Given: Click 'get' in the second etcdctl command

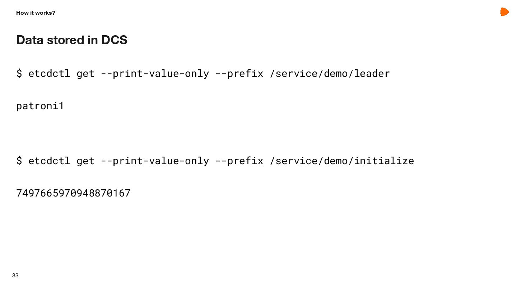Looking at the screenshot, I should pyautogui.click(x=85, y=161).
